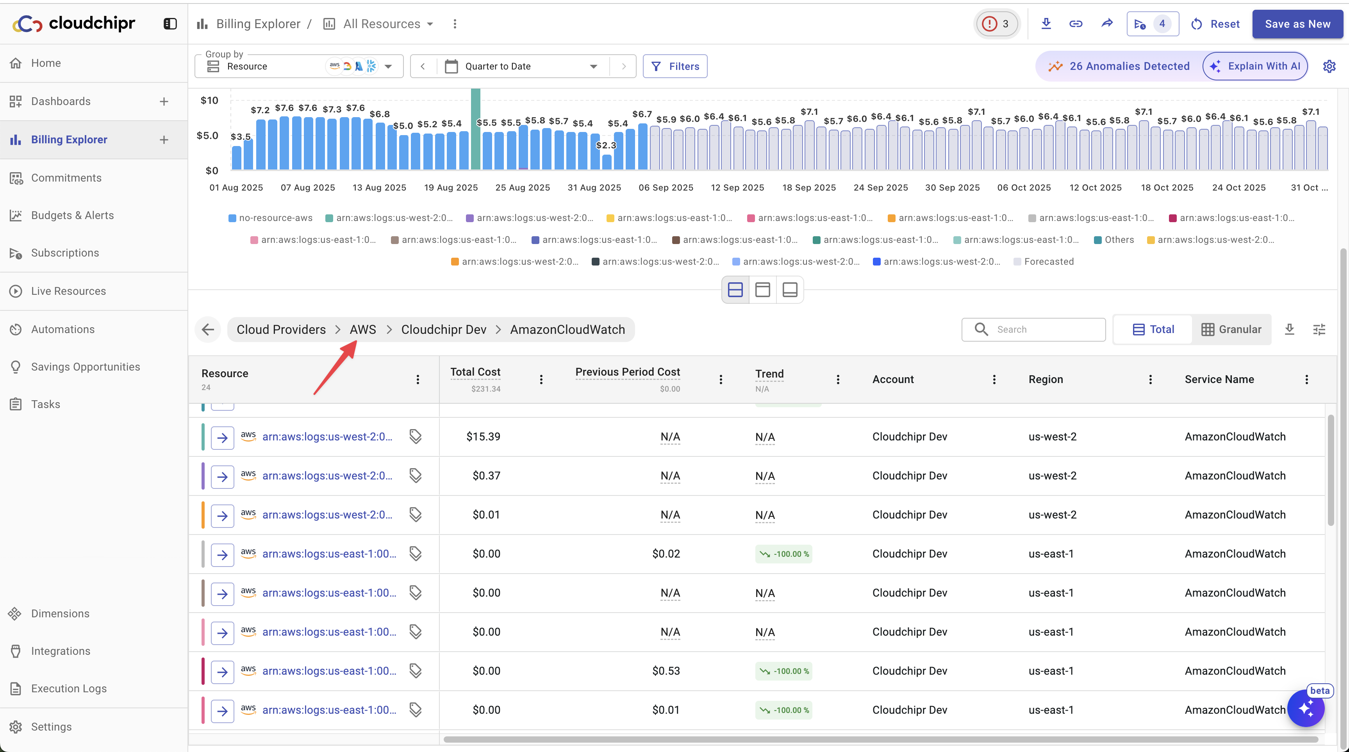Switch to table-only layout view
Screen dimensions: 1349x752
point(790,290)
